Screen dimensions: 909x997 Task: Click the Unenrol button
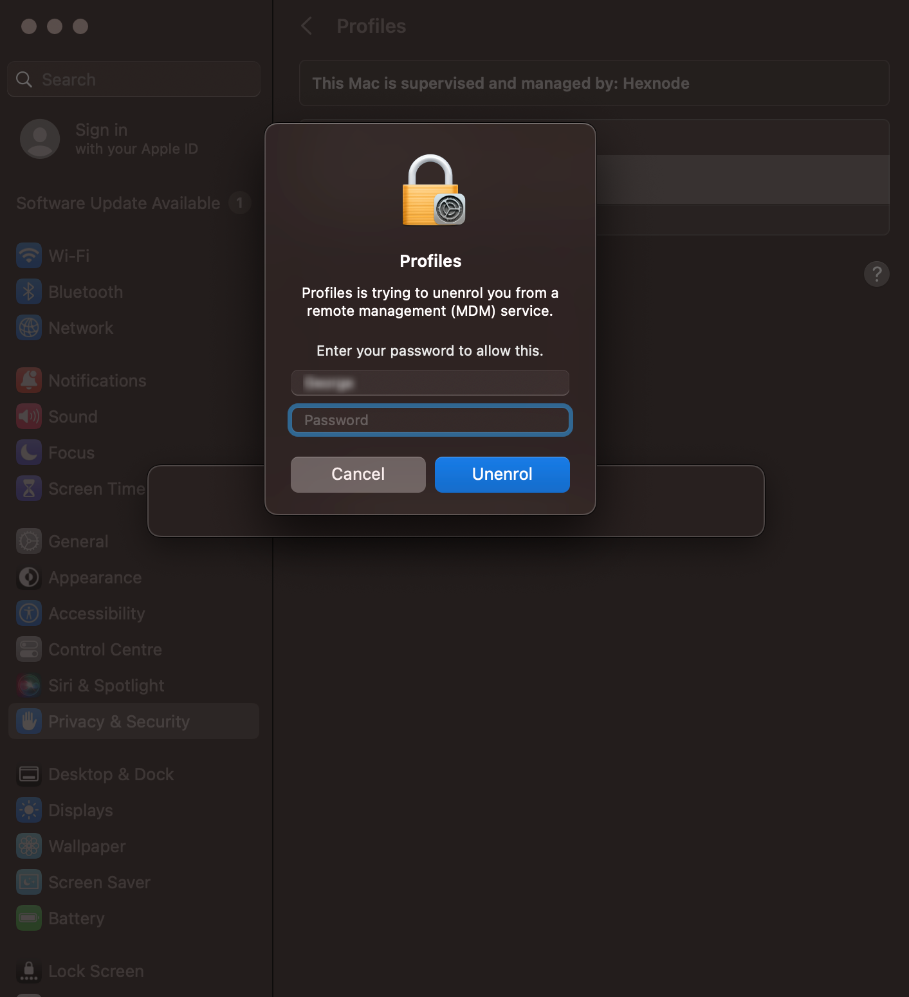tap(502, 475)
